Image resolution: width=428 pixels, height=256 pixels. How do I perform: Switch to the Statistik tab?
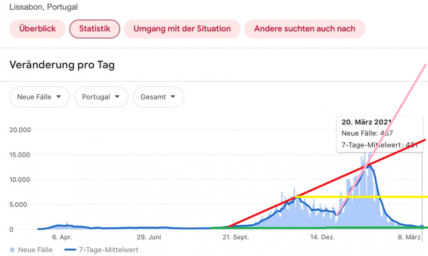pos(95,29)
